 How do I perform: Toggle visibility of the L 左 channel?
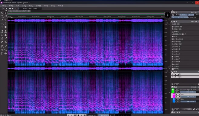[175, 74]
